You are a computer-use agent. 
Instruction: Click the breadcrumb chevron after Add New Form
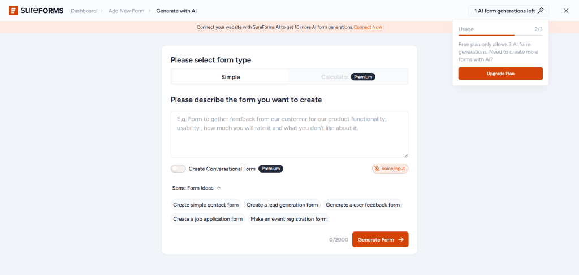[x=150, y=11]
